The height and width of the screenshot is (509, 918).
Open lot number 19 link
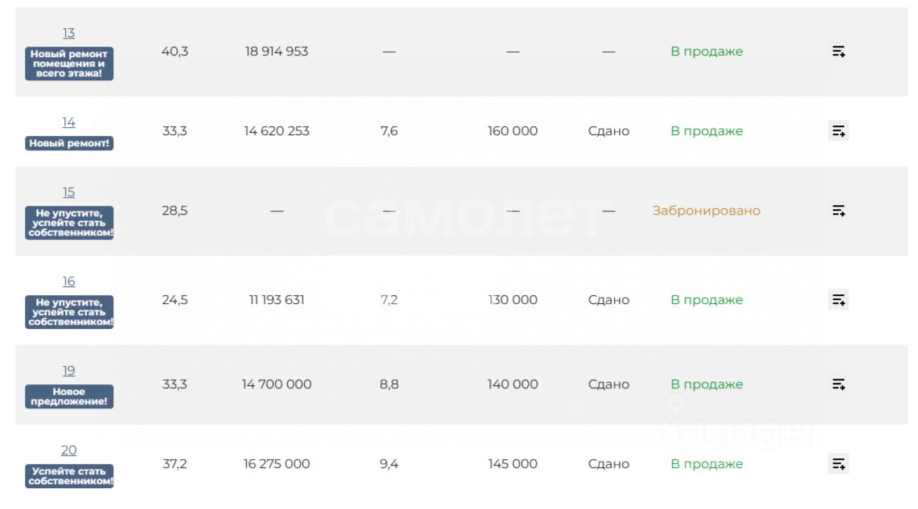(68, 371)
